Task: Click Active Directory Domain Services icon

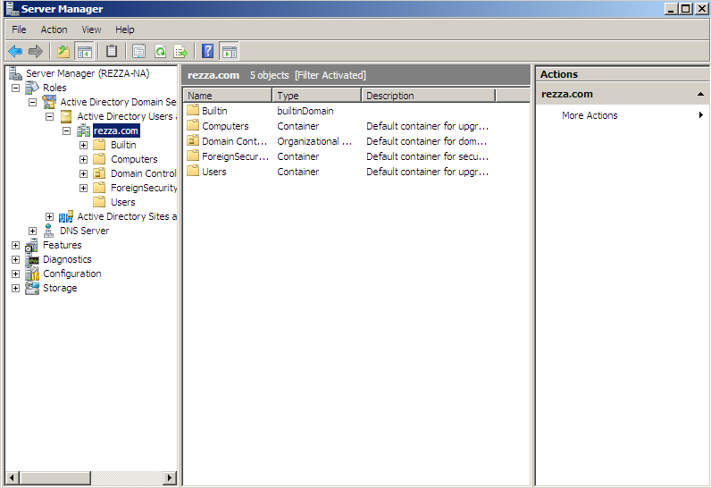Action: click(x=49, y=102)
